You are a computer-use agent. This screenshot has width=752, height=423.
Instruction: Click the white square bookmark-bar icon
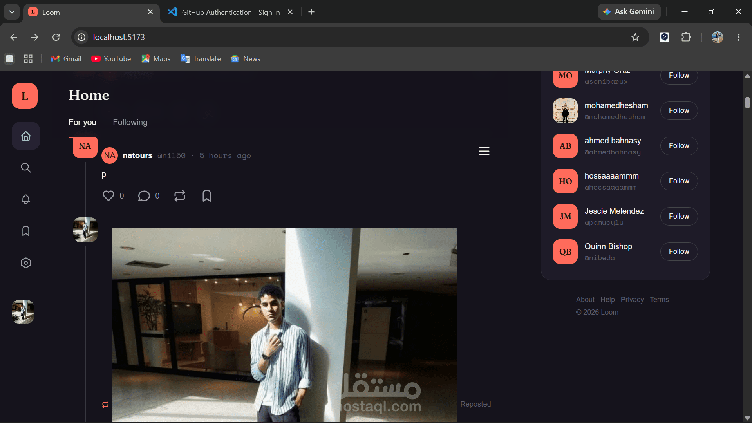click(9, 59)
